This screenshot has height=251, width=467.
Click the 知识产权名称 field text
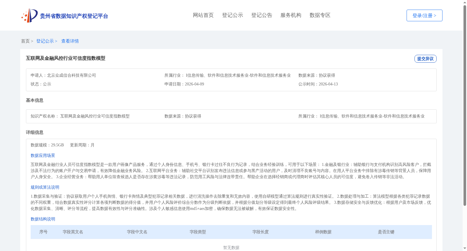tap(80, 116)
